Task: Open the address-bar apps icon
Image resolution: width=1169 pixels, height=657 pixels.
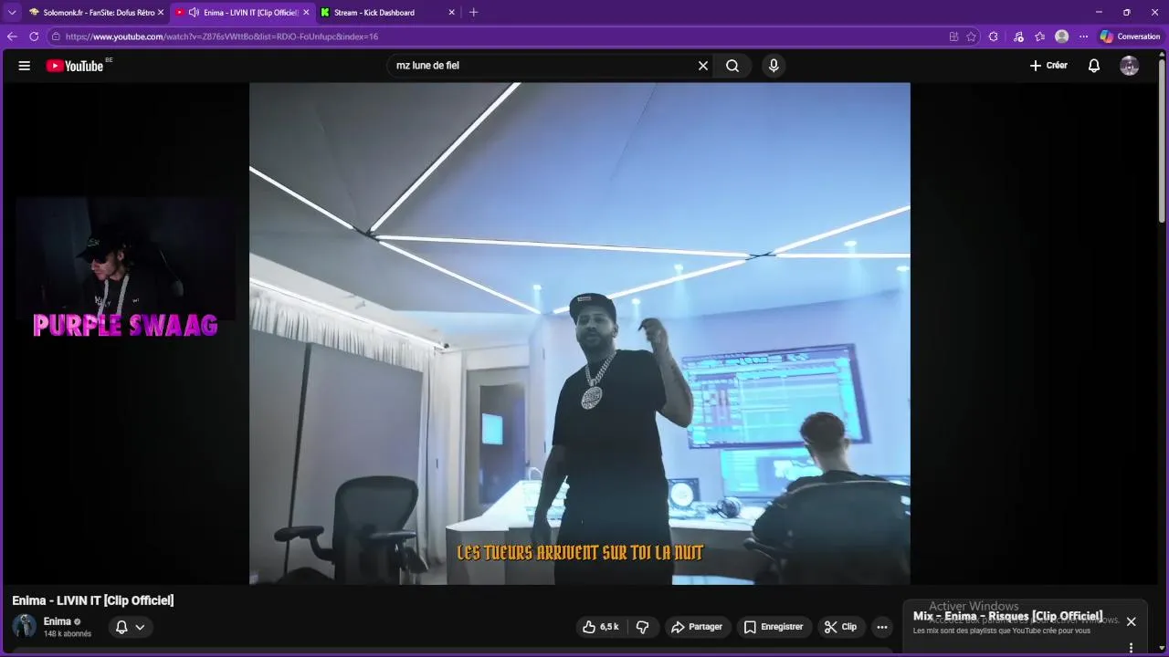Action: pos(953,36)
